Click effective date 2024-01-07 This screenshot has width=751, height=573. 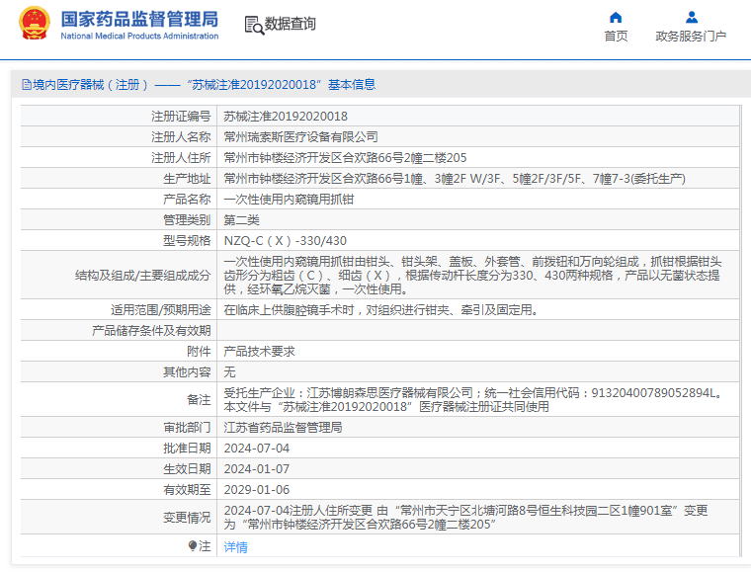tap(256, 468)
